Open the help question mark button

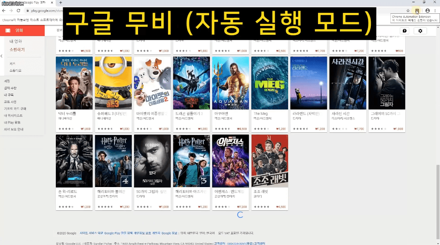[x=404, y=31]
